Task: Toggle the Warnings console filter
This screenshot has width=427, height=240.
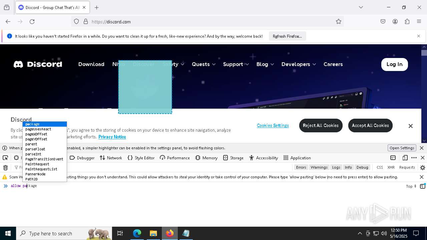Action: pos(319,167)
